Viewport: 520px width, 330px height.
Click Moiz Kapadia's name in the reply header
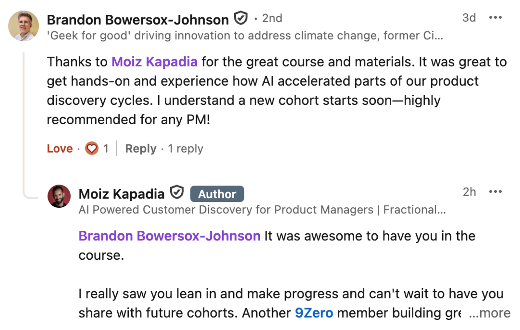click(x=122, y=194)
